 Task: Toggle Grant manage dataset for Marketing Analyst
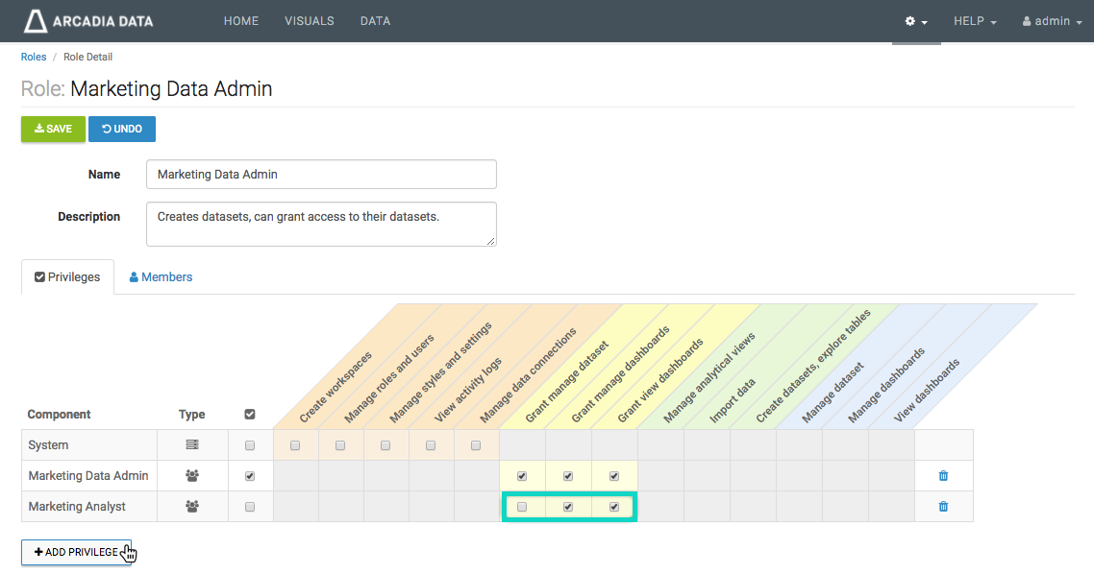pyautogui.click(x=522, y=507)
